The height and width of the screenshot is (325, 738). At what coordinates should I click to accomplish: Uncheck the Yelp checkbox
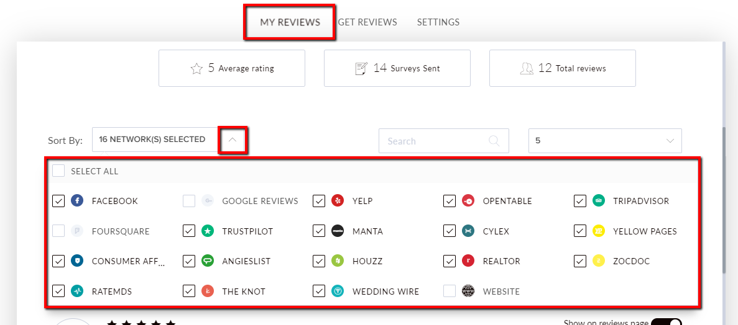pyautogui.click(x=319, y=201)
